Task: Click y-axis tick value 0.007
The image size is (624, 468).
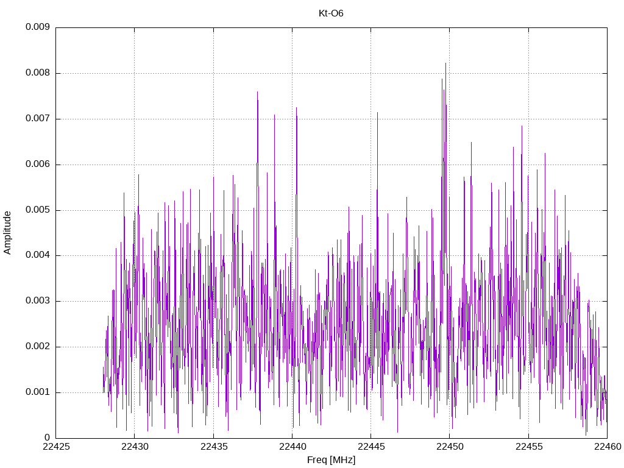Action: coord(38,119)
